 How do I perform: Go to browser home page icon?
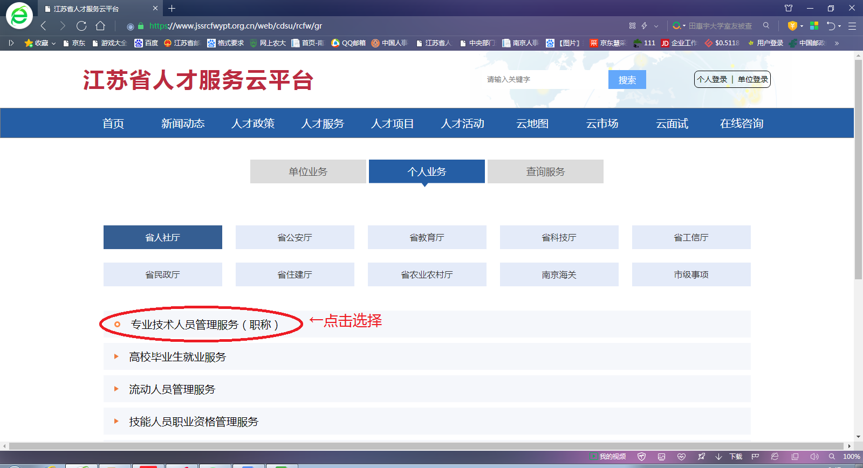tap(100, 26)
